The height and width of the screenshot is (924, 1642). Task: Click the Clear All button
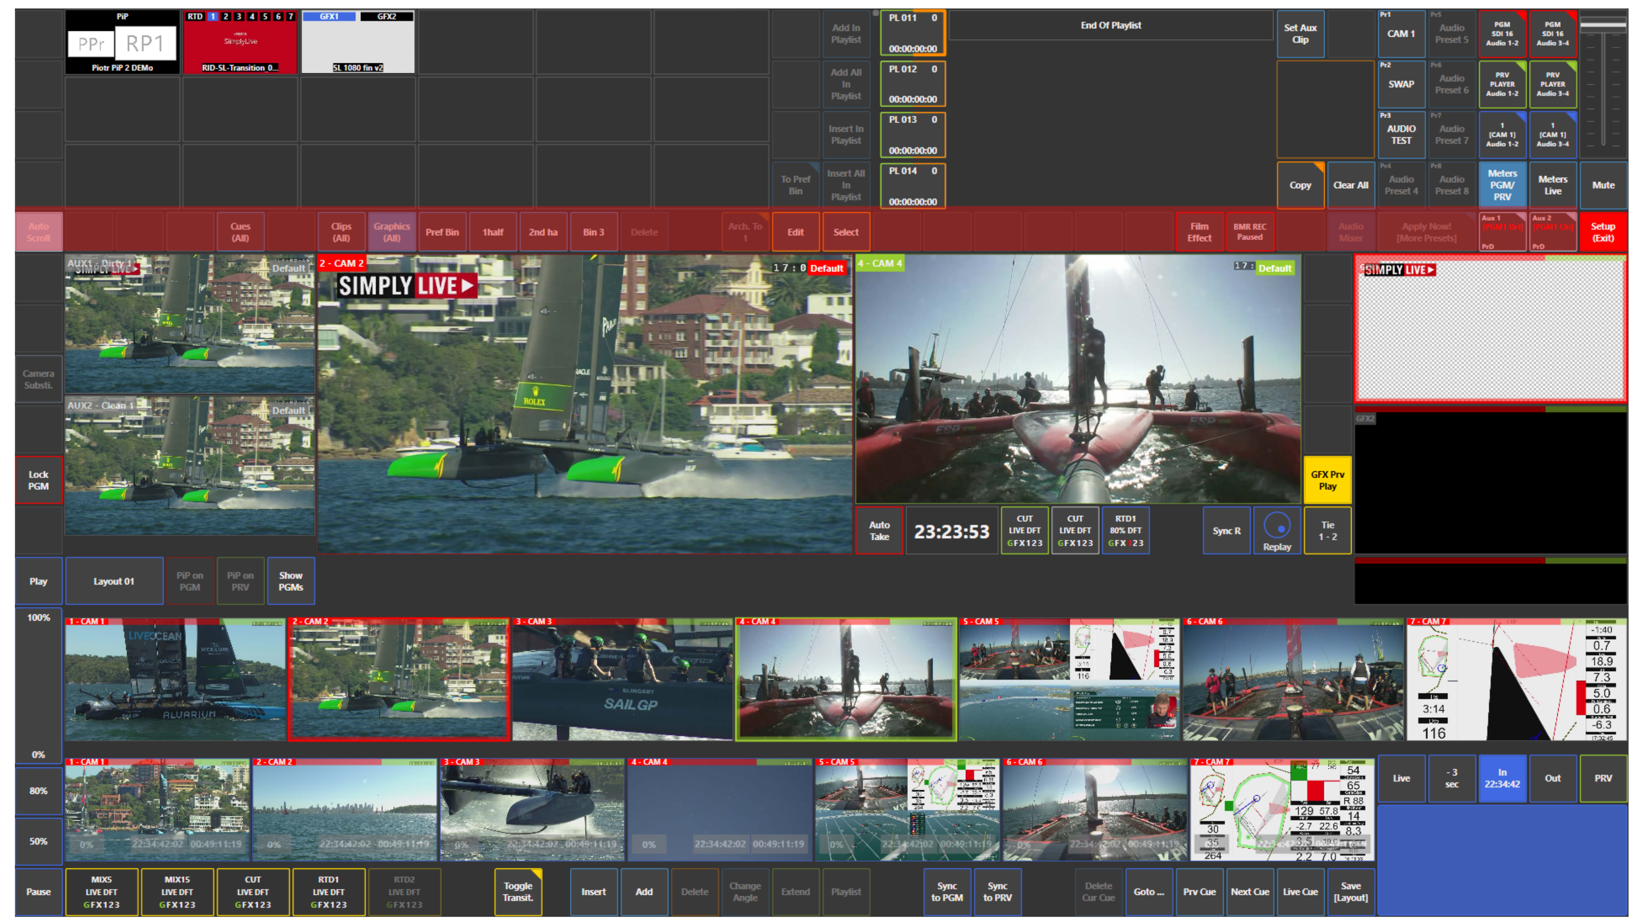click(1351, 185)
